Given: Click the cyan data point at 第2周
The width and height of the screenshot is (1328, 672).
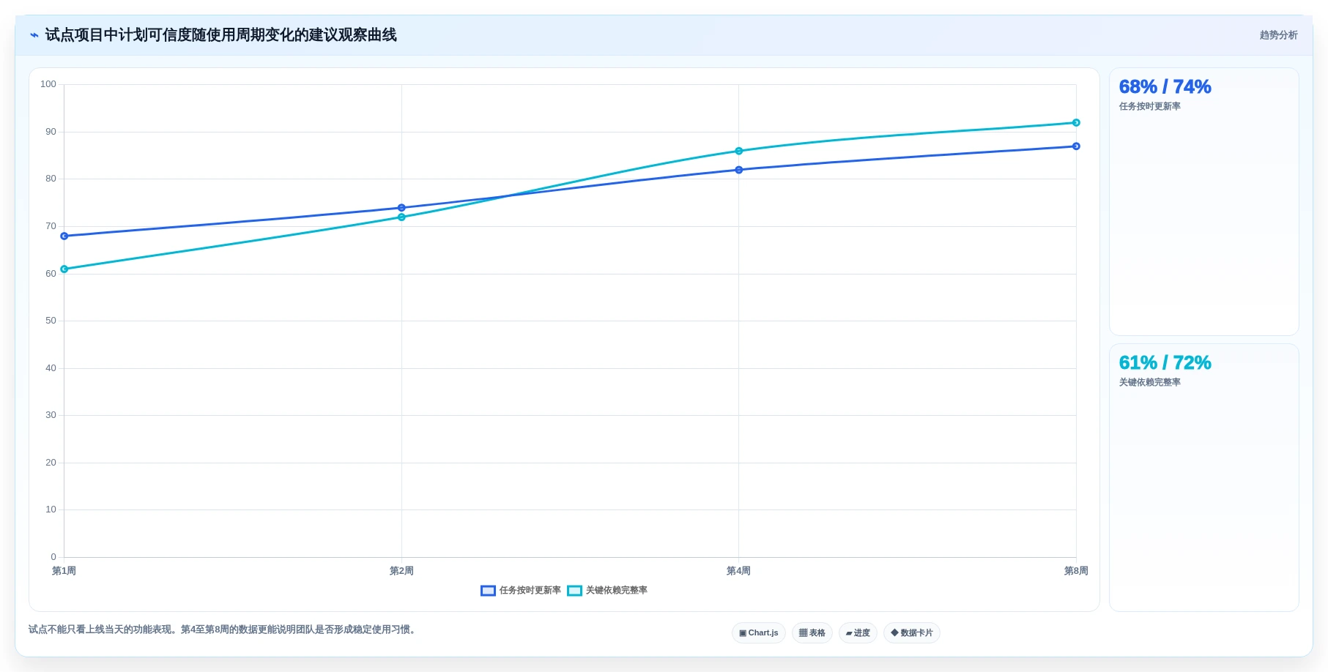Looking at the screenshot, I should pos(401,217).
